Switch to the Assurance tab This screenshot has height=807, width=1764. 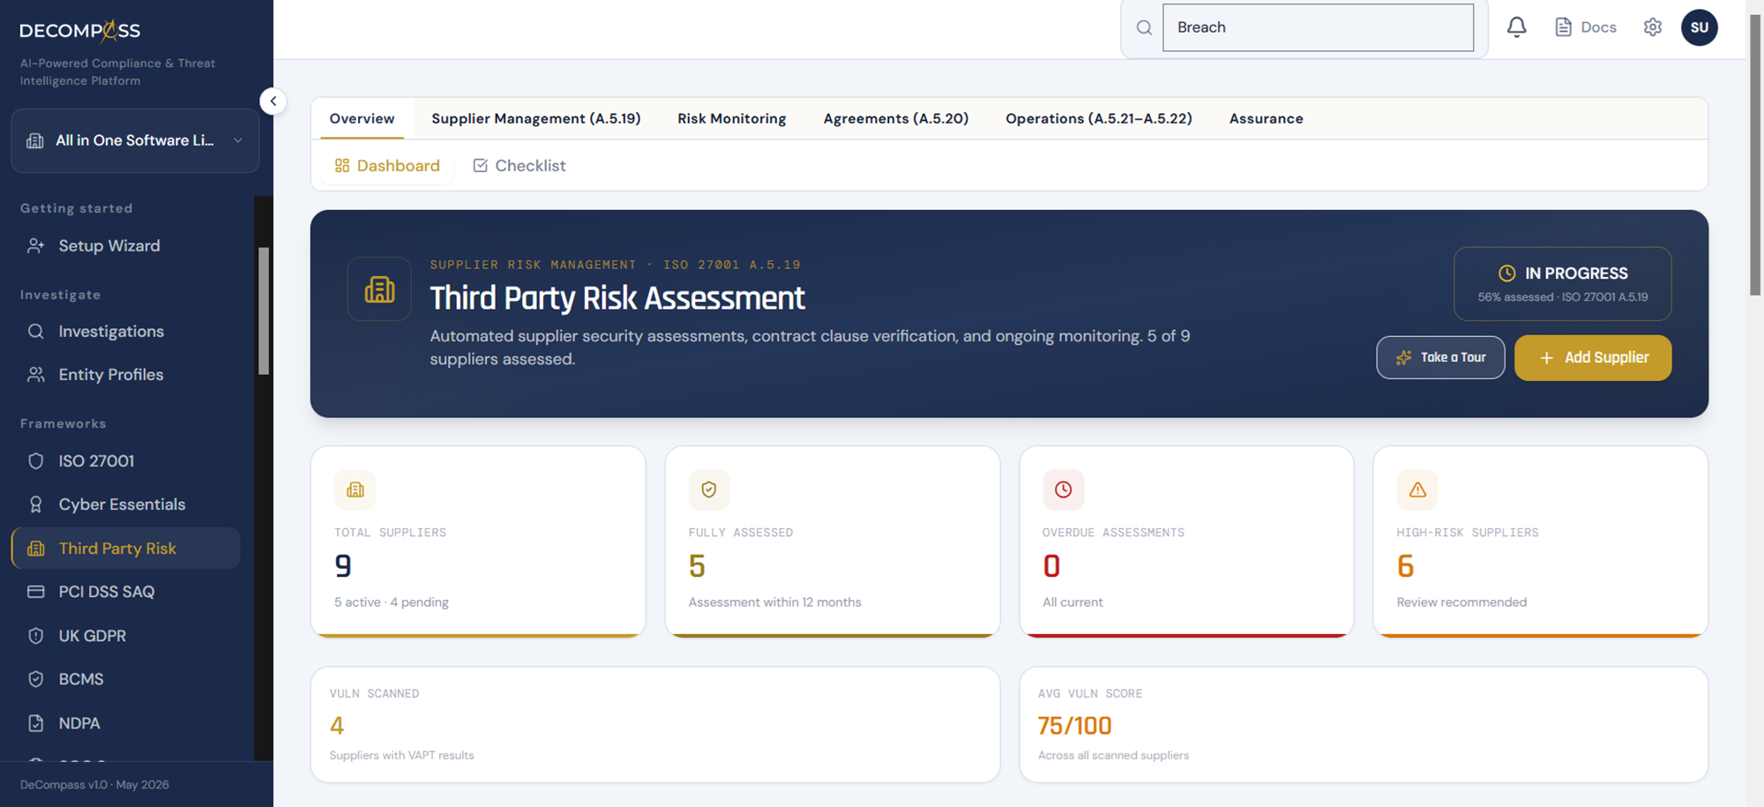(1267, 119)
